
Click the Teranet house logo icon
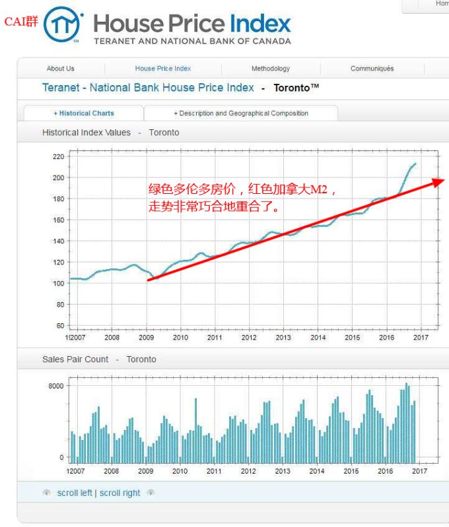[x=63, y=24]
